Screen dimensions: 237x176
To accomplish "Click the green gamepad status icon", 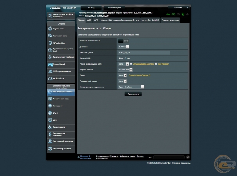I will click(x=173, y=14).
